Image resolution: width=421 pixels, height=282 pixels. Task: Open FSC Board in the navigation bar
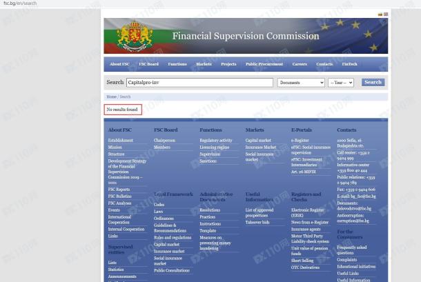click(x=149, y=64)
